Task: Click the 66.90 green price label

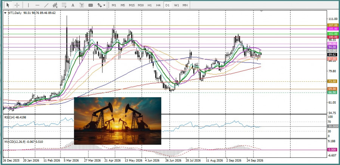Action: point(332,92)
